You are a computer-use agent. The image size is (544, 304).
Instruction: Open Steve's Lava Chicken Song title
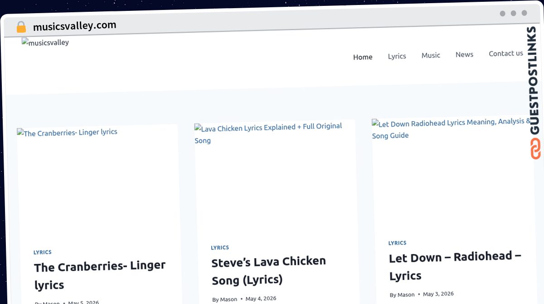click(269, 270)
